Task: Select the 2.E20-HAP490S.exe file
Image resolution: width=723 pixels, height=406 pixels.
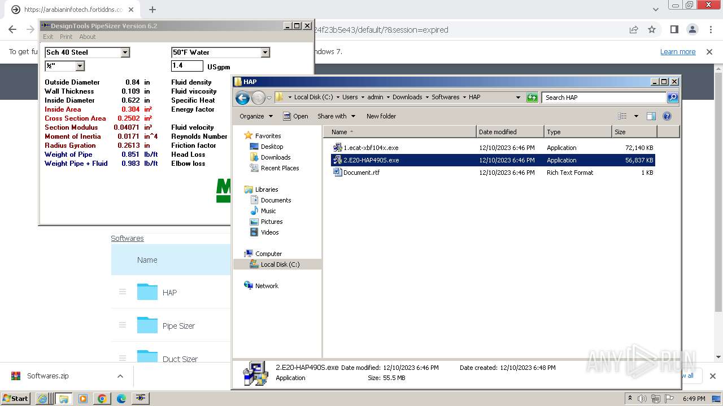Action: (493, 160)
